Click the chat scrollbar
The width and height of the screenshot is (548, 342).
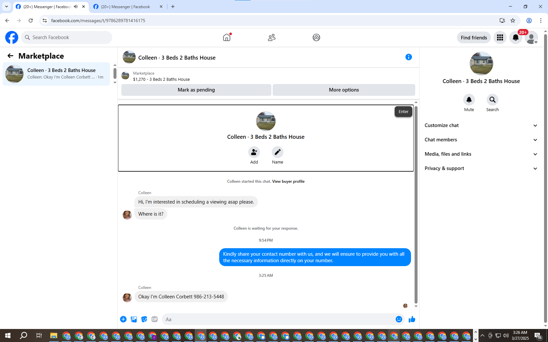[x=416, y=205]
